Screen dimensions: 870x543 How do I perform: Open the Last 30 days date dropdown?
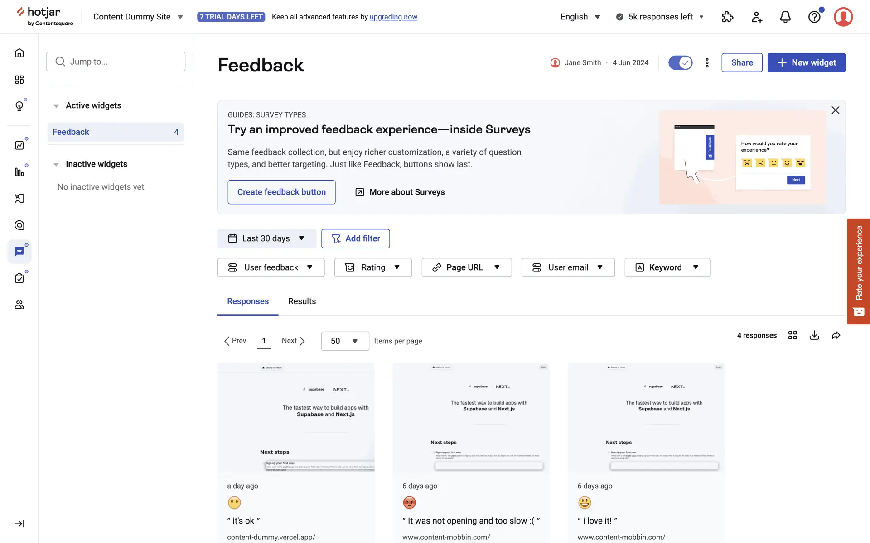(266, 238)
